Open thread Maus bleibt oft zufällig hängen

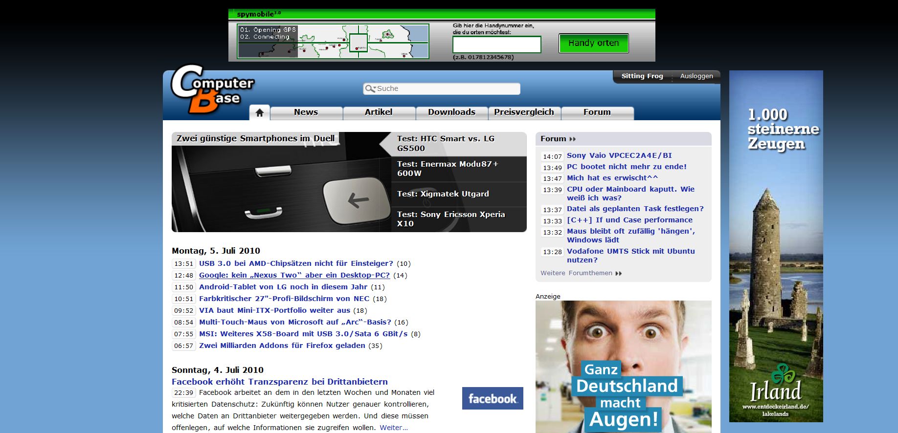tap(631, 236)
